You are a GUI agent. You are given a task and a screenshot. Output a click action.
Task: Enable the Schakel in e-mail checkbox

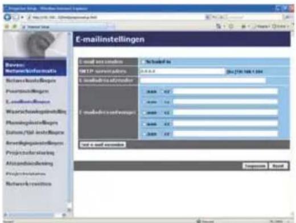(143, 62)
